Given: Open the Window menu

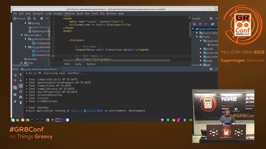Looking at the screenshot, I should [111, 13].
